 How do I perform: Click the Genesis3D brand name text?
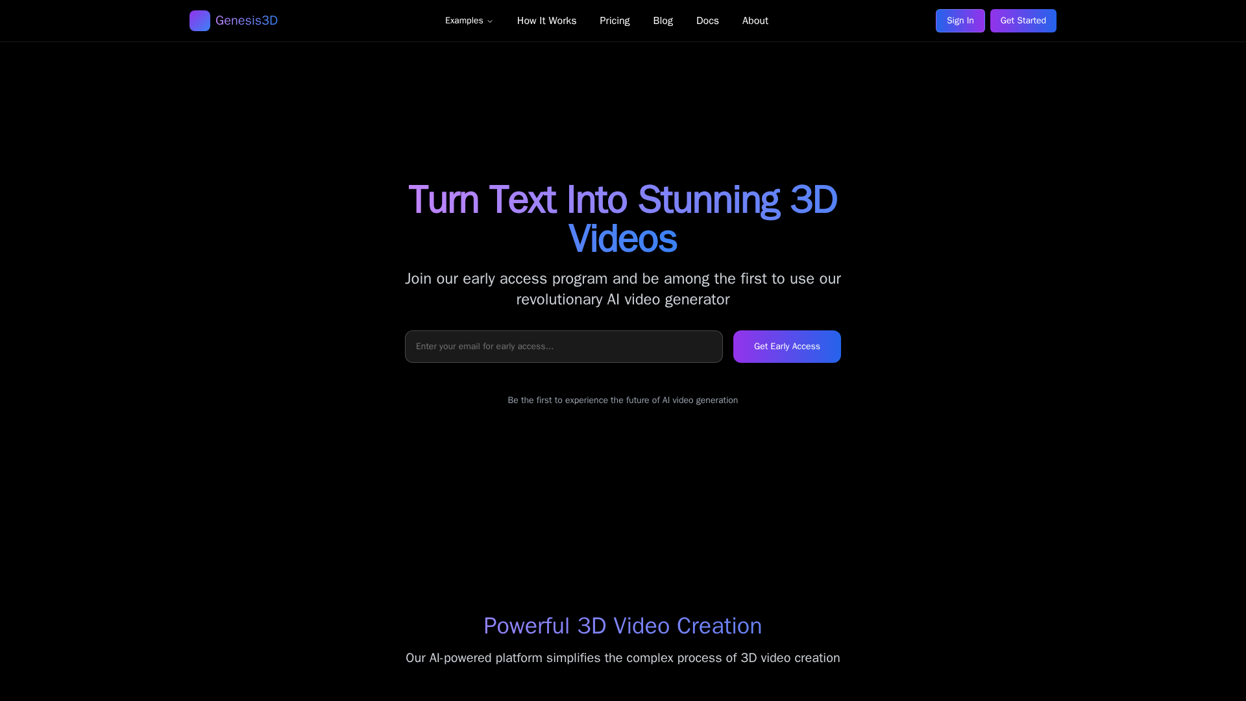coord(246,21)
